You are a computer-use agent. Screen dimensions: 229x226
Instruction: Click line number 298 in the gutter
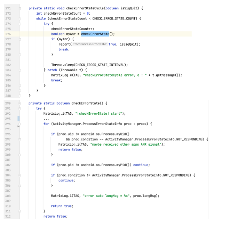point(8,145)
